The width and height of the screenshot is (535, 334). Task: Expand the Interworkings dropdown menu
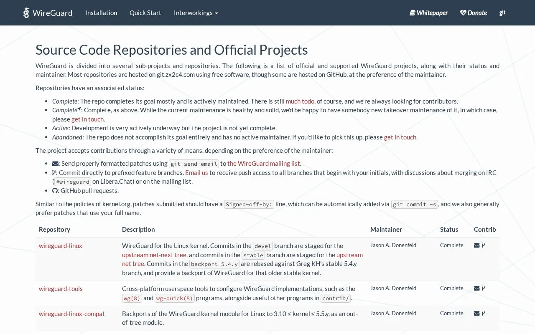click(196, 13)
